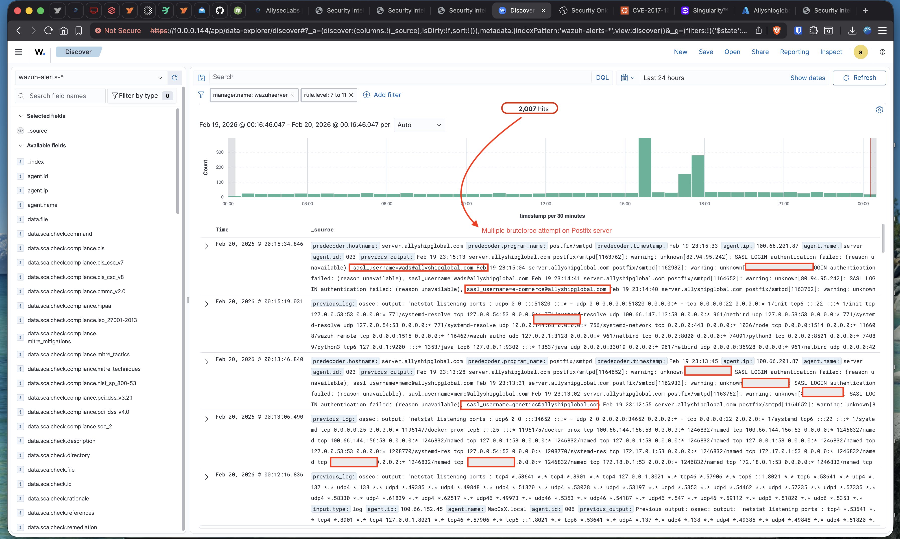The image size is (900, 539).
Task: Expand the 00:15:19.031 log row
Action: pyautogui.click(x=206, y=304)
